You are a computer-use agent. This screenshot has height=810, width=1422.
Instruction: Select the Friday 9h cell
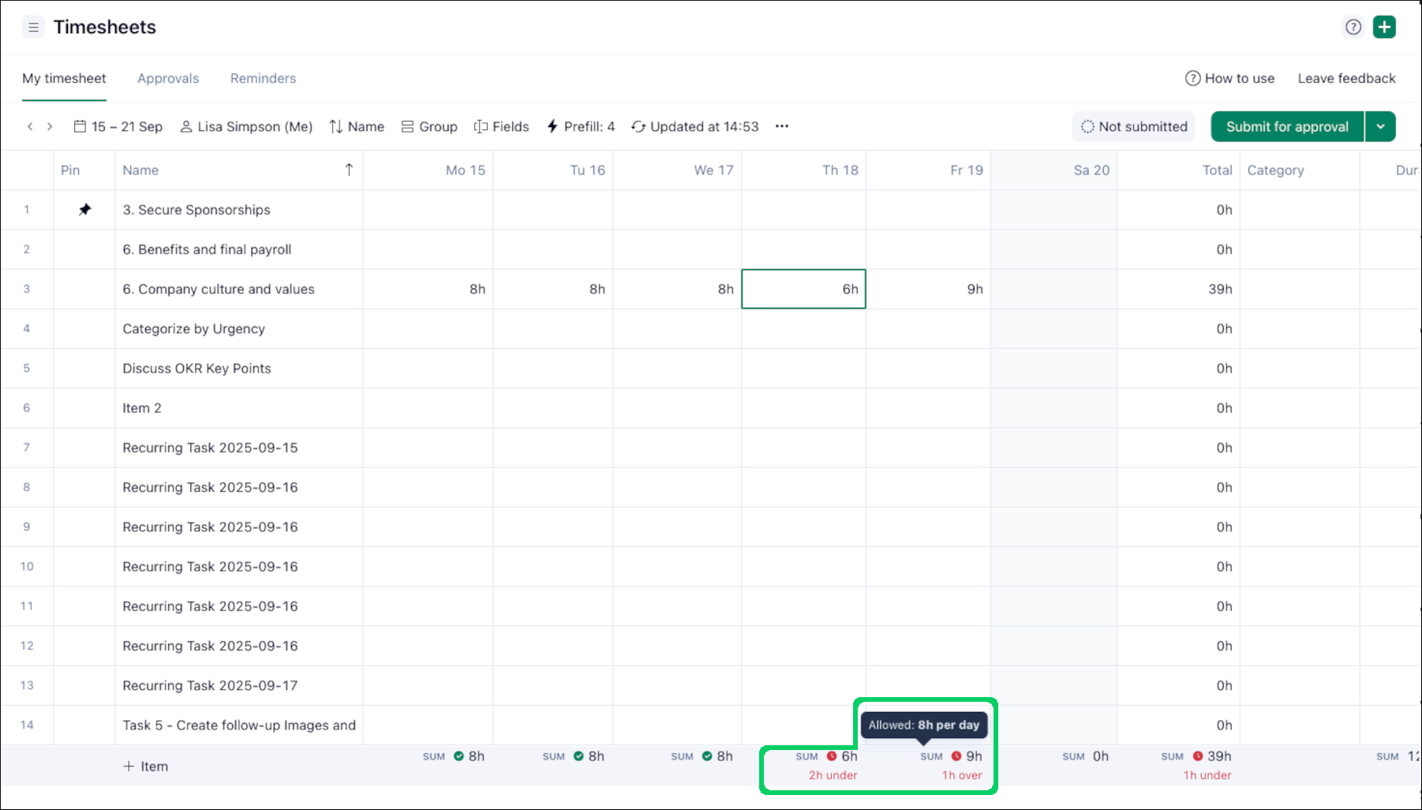(929, 289)
